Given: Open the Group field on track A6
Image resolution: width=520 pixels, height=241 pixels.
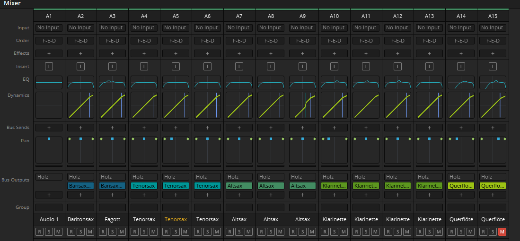Looking at the screenshot, I should pos(208,207).
